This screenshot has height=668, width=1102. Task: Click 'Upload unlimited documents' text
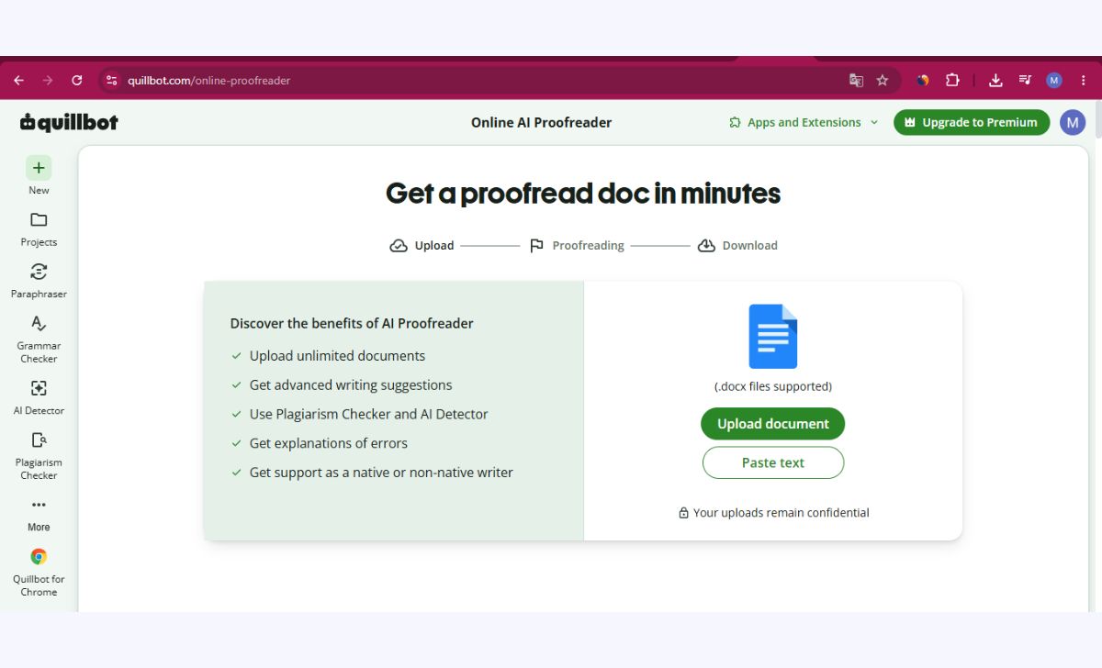click(337, 356)
